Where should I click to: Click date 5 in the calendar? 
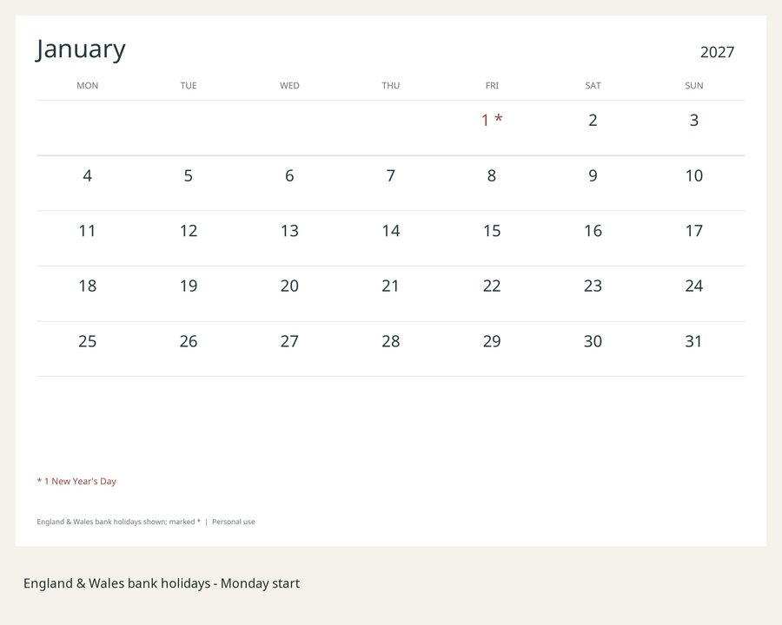[189, 175]
